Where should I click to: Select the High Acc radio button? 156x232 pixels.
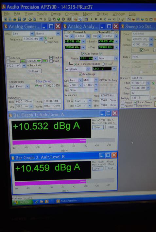click(46, 42)
